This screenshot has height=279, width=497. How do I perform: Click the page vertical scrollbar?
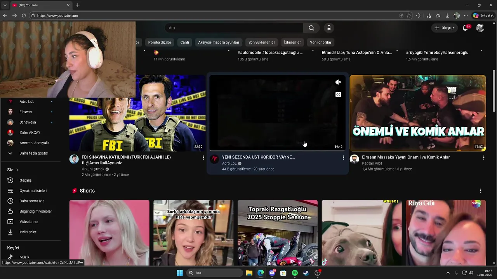click(x=494, y=91)
